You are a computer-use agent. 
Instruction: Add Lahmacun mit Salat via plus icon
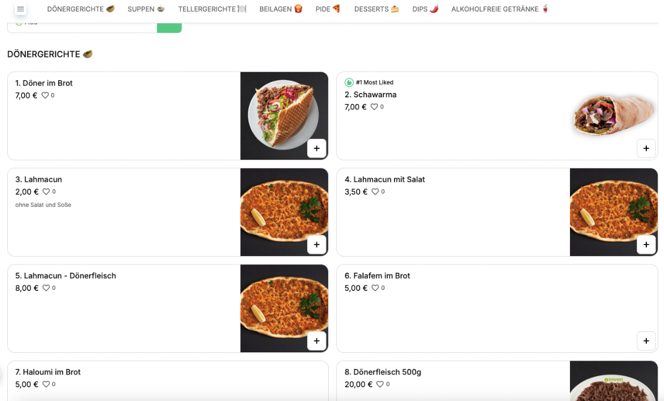tap(646, 244)
